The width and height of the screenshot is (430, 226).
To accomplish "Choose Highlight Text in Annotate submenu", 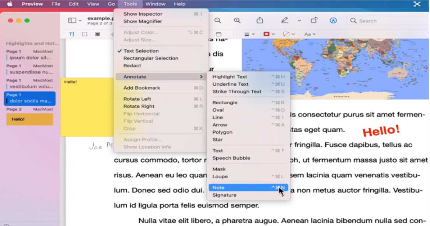I will [x=230, y=76].
